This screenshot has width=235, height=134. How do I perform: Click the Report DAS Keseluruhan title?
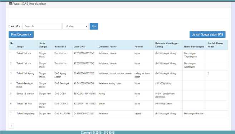[29, 4]
